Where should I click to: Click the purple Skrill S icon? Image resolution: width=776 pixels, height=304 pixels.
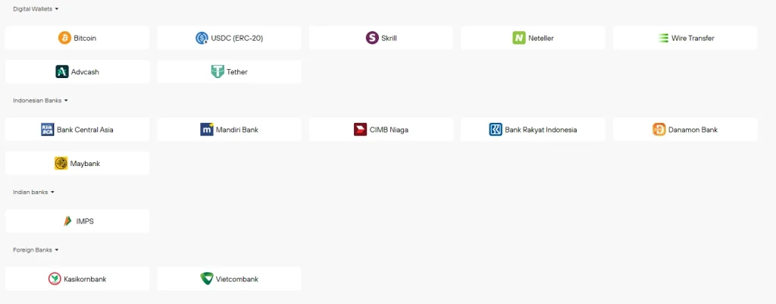point(372,38)
